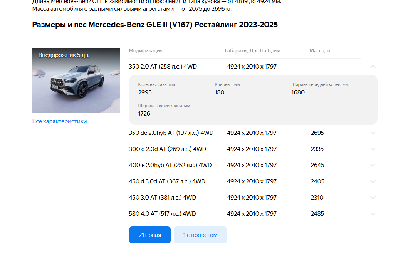The image size is (398, 255).
Task: Click the 2695 mass value for 350 de
Action: click(317, 133)
